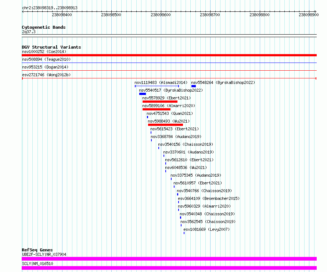This screenshot has height=272, width=327.
Task: Click the red bar under nsv5988493
Action: click(165, 125)
